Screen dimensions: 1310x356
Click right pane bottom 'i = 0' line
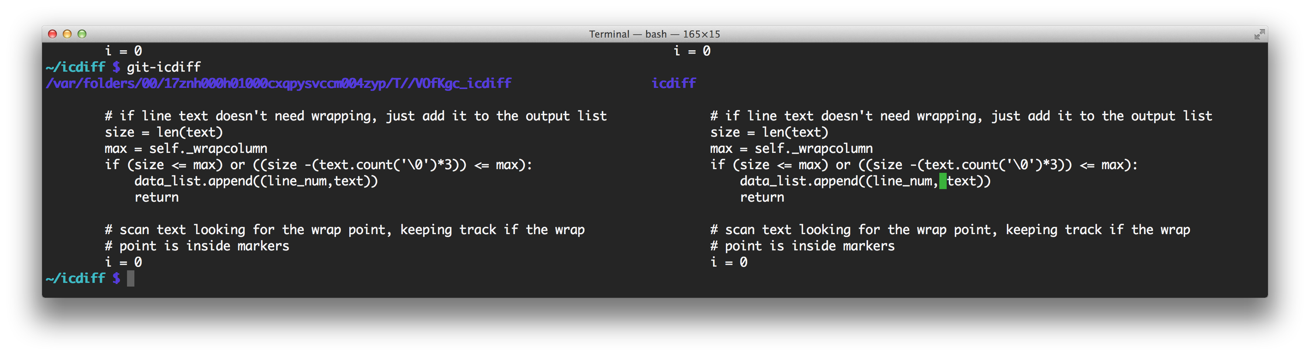pos(729,263)
